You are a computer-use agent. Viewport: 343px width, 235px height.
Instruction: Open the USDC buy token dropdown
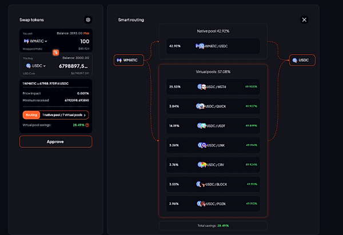36,66
